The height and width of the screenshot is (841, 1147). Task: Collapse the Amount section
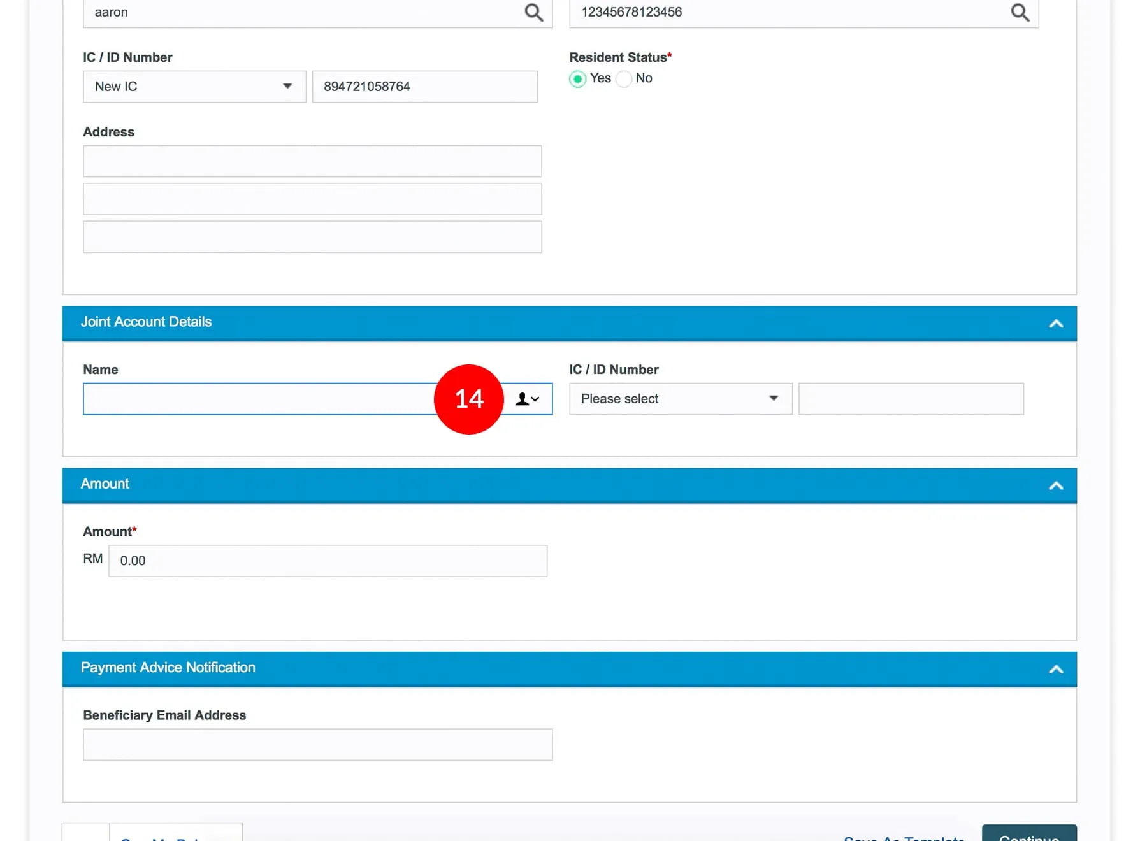[1055, 485]
